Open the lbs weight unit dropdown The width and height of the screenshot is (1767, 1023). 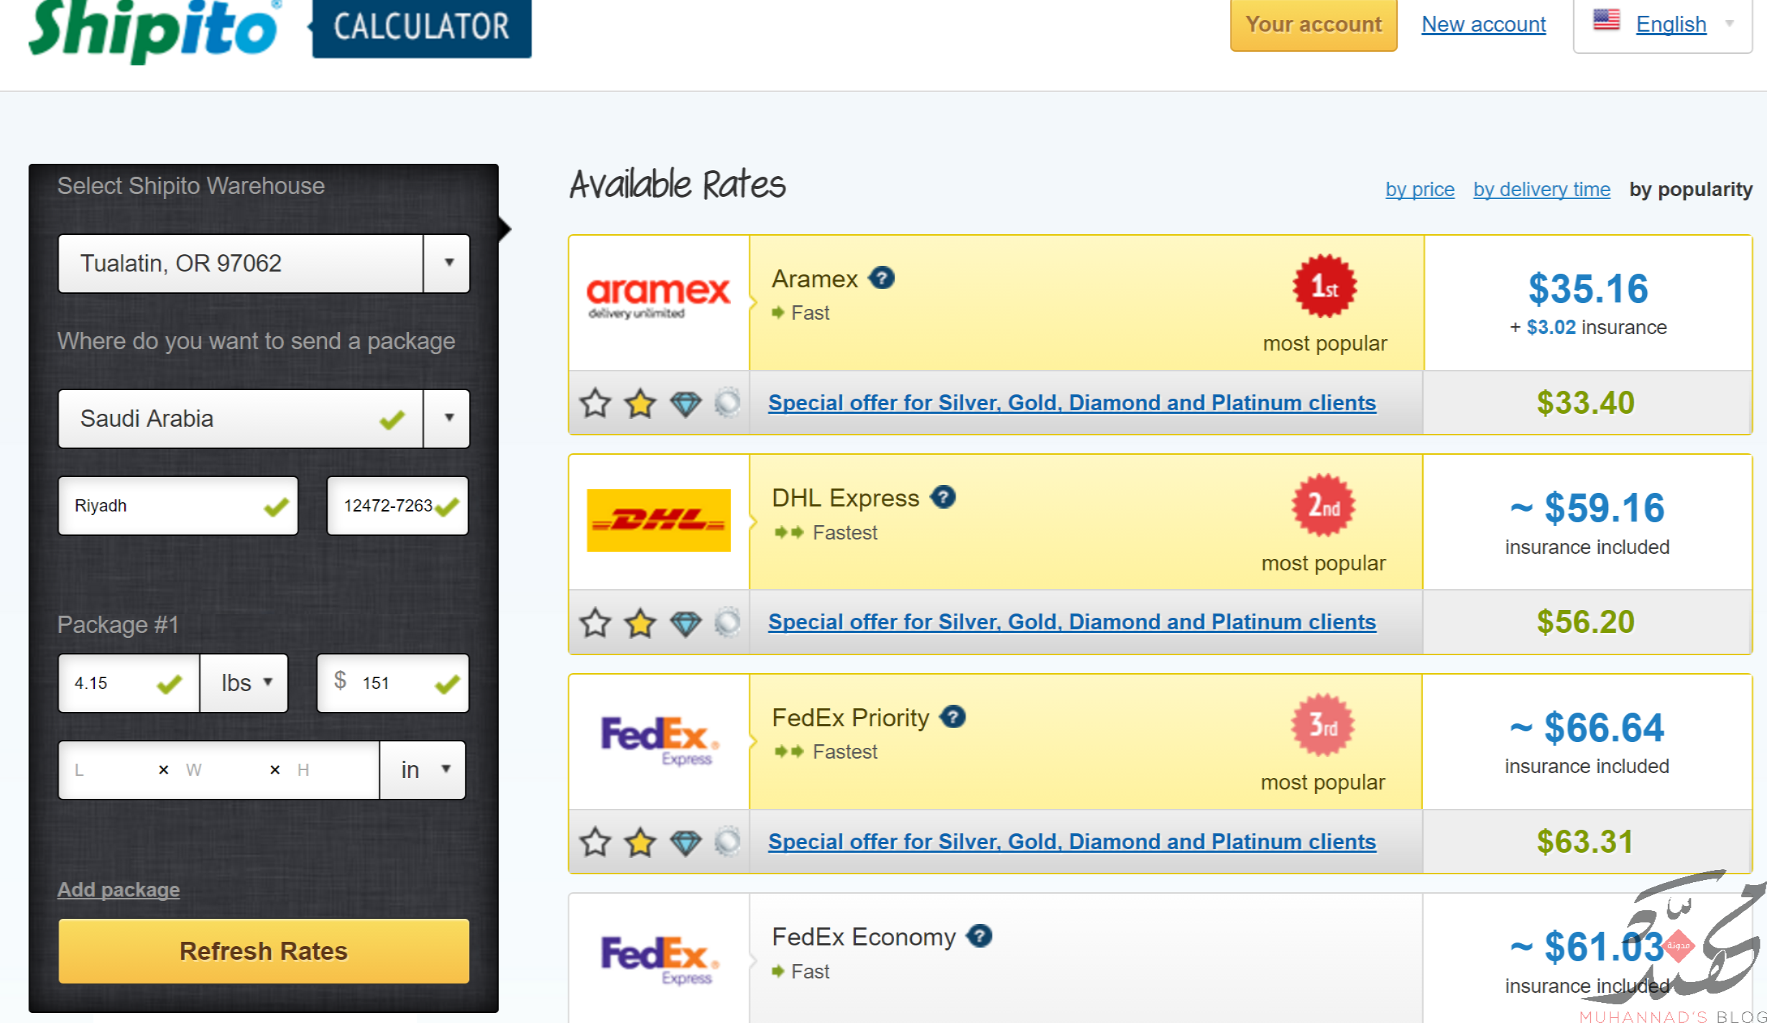244,682
